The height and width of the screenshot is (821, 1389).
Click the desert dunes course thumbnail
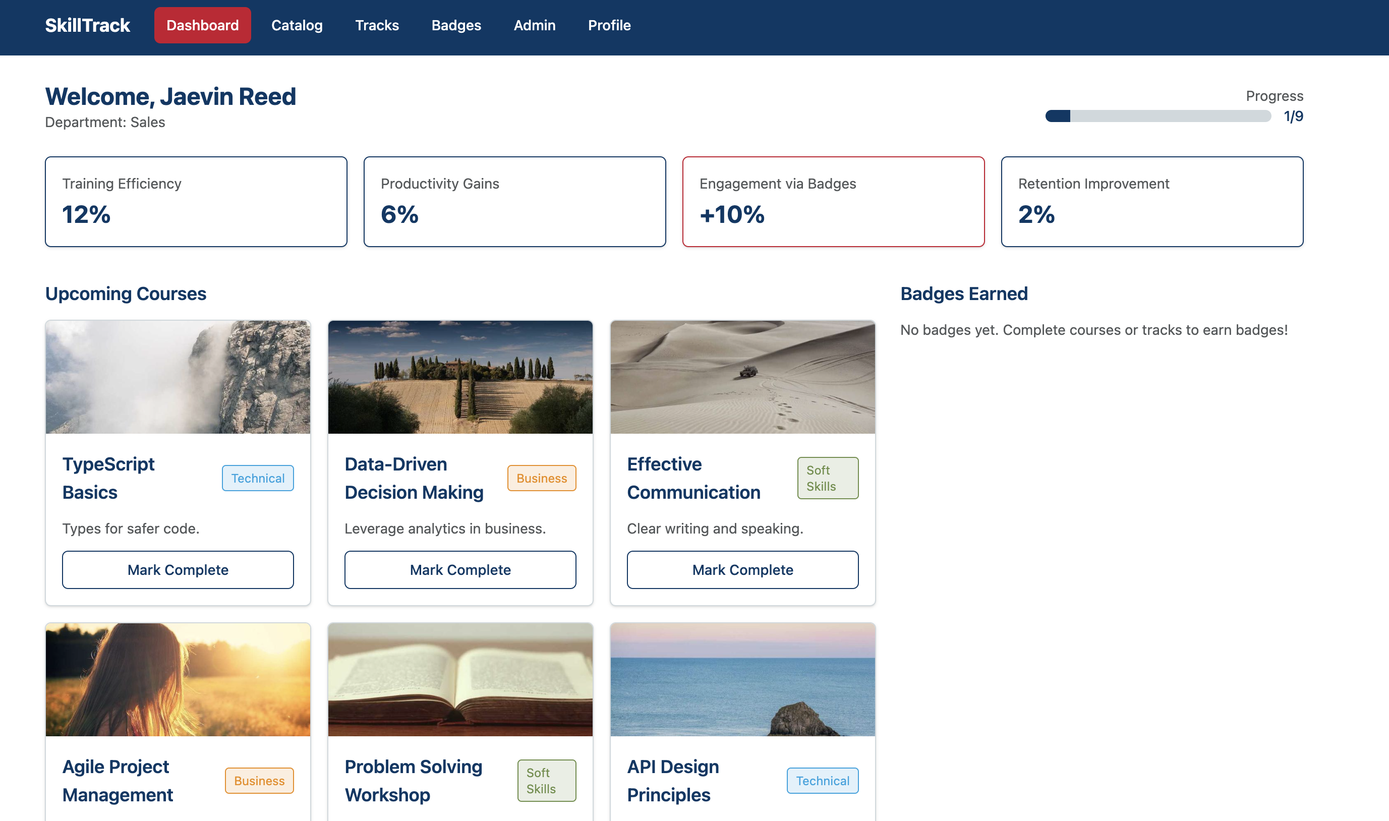[x=742, y=377]
